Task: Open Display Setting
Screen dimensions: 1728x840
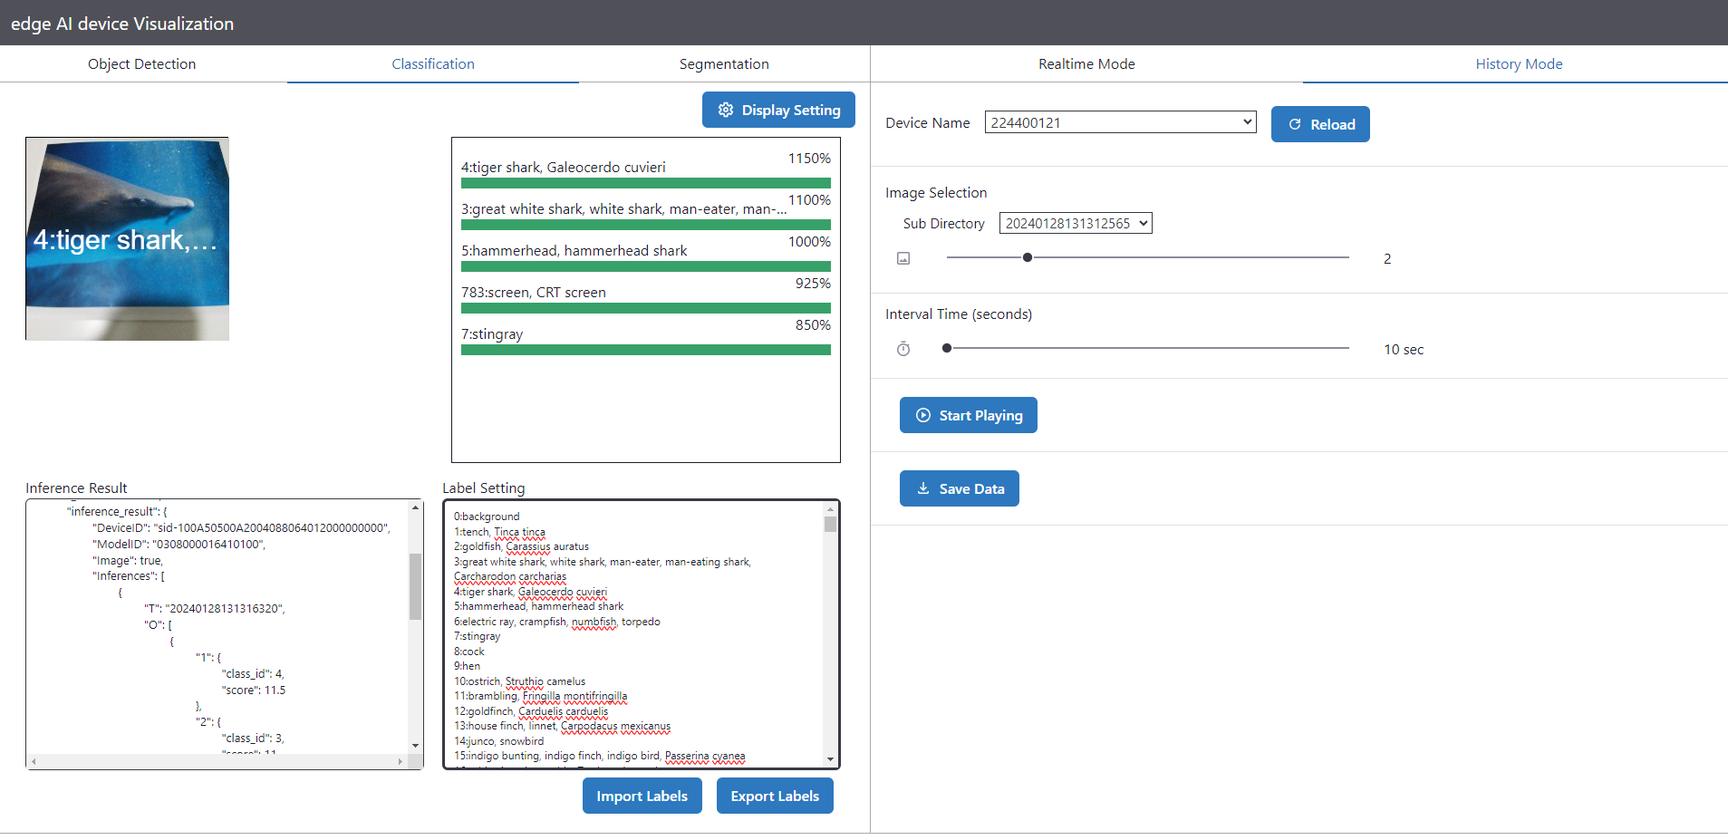Action: 778,110
